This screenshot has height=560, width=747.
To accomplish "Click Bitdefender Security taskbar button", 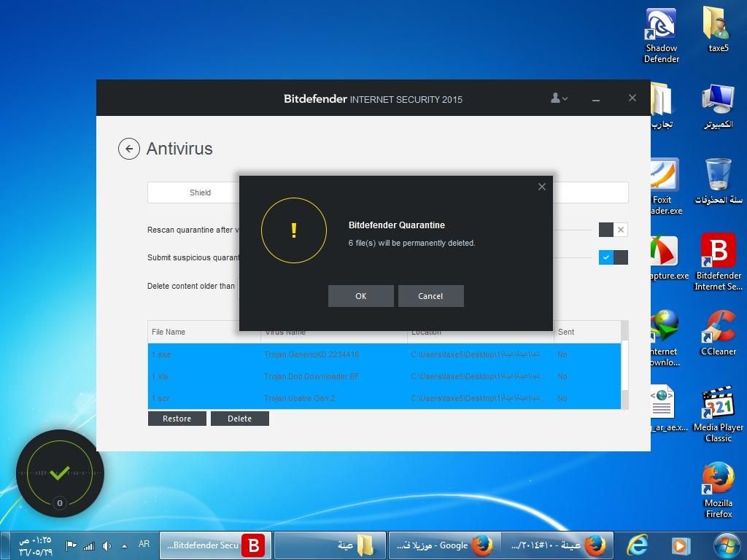I will 215,545.
